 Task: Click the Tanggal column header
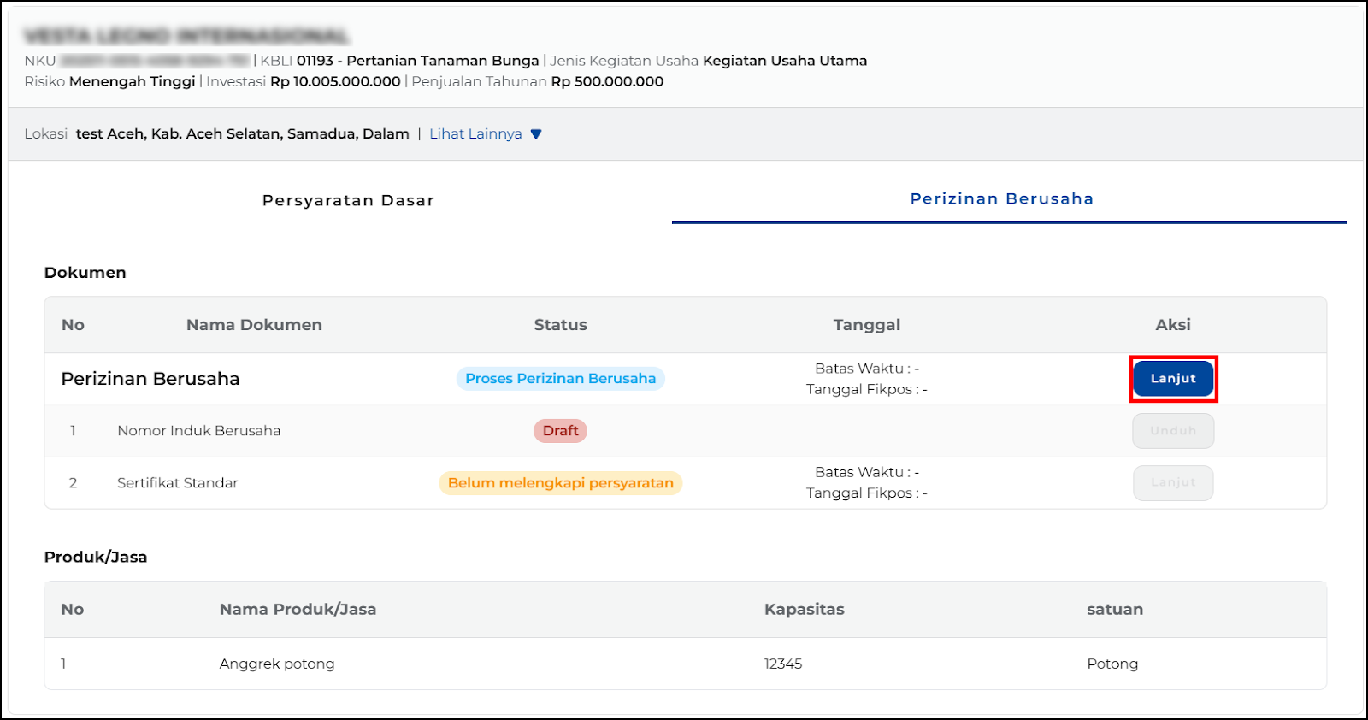click(x=866, y=325)
